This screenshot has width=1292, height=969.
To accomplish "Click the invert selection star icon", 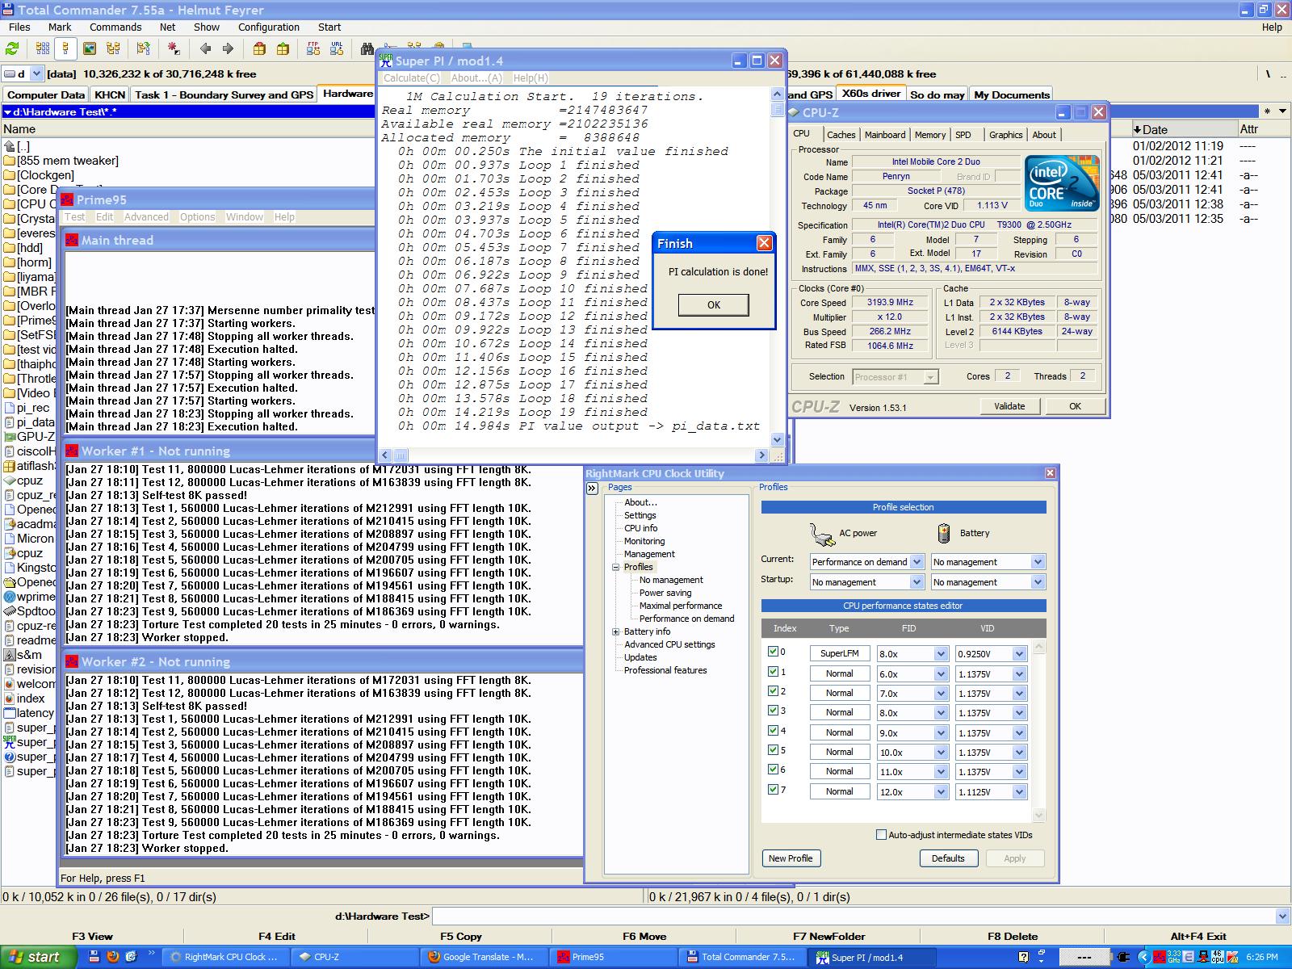I will pyautogui.click(x=173, y=49).
